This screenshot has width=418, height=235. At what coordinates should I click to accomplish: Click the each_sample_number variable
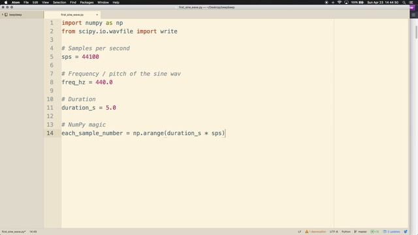coord(92,133)
